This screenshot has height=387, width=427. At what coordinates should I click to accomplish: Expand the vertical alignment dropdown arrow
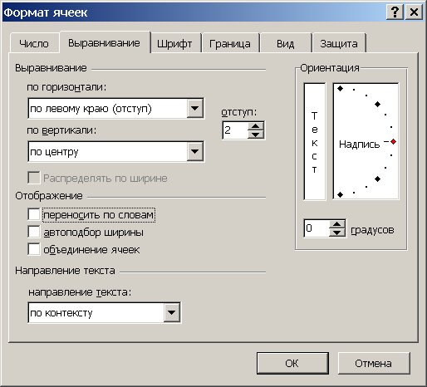(x=195, y=151)
